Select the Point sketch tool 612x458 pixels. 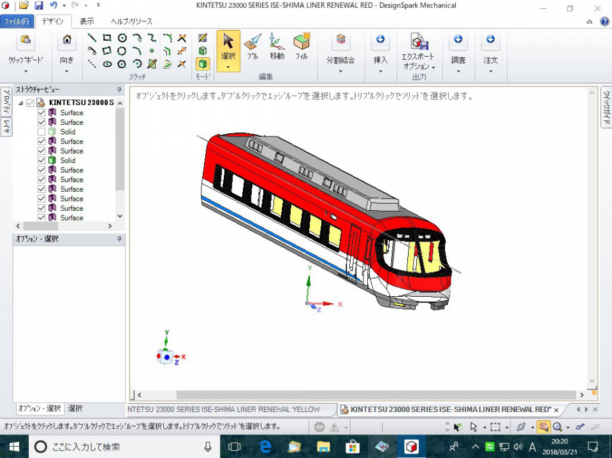pyautogui.click(x=152, y=51)
